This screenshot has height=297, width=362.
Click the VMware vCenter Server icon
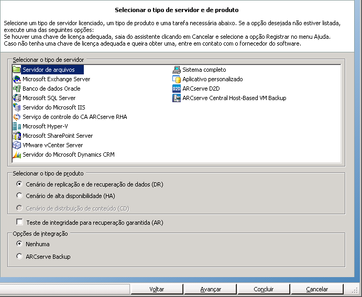[17, 145]
